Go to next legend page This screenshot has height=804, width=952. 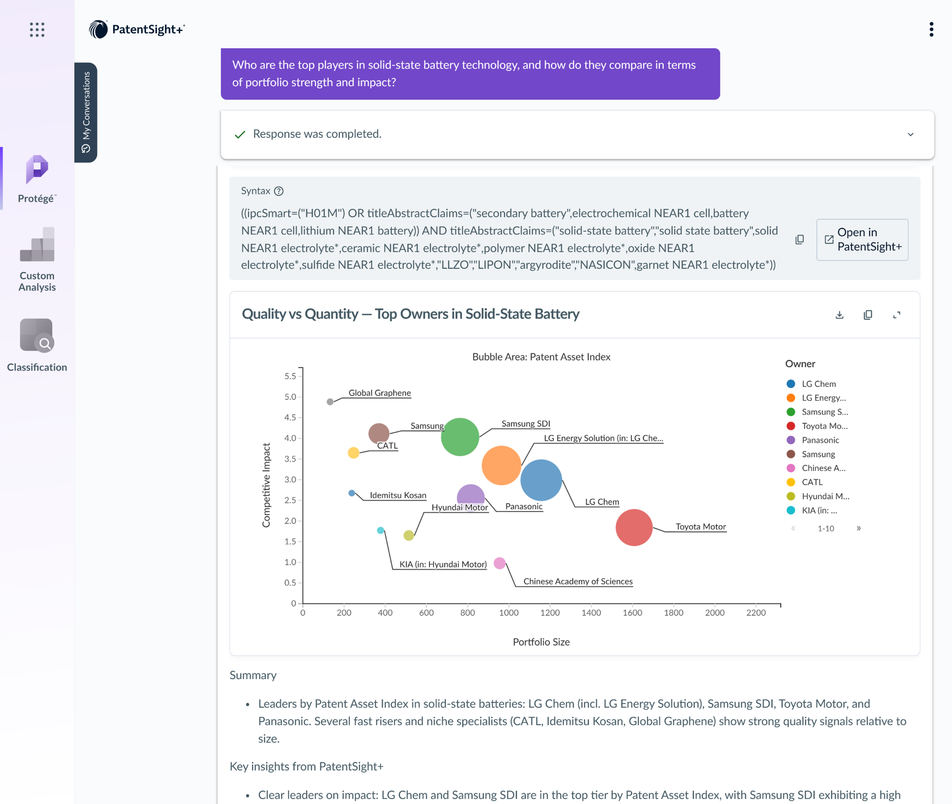pyautogui.click(x=859, y=528)
